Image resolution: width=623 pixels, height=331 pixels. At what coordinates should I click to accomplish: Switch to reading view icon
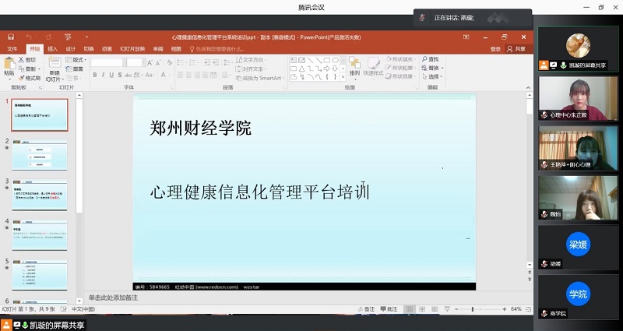(x=435, y=309)
